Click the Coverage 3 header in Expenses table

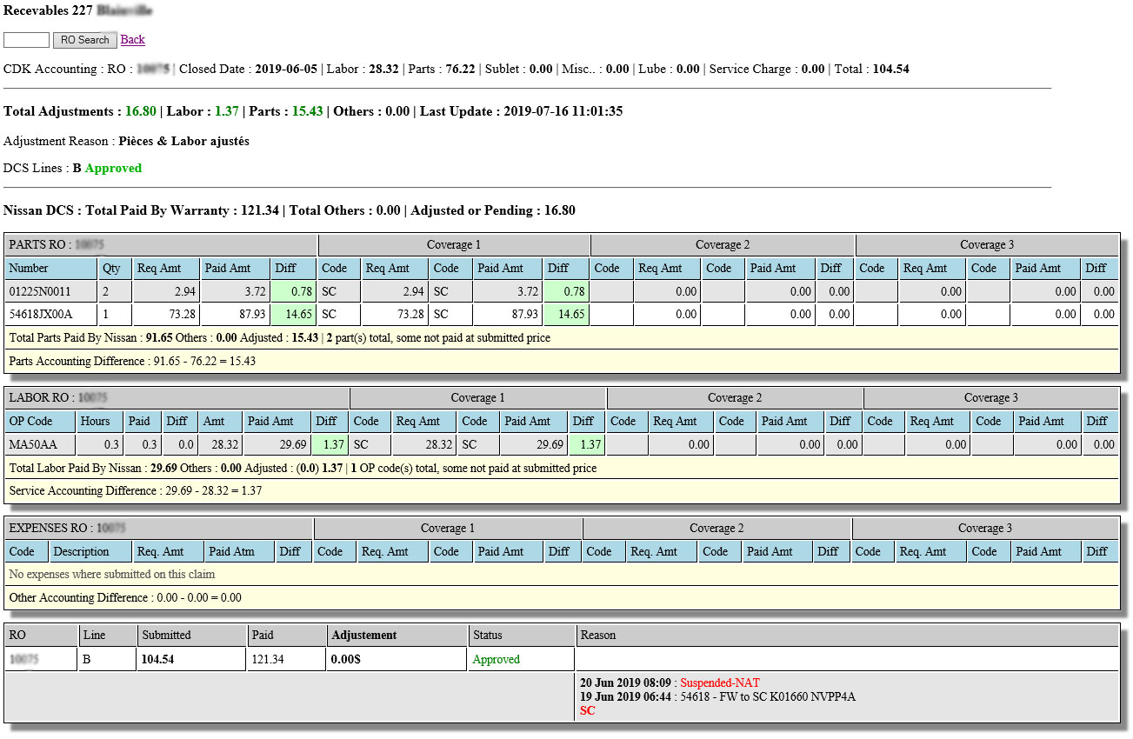click(x=985, y=529)
